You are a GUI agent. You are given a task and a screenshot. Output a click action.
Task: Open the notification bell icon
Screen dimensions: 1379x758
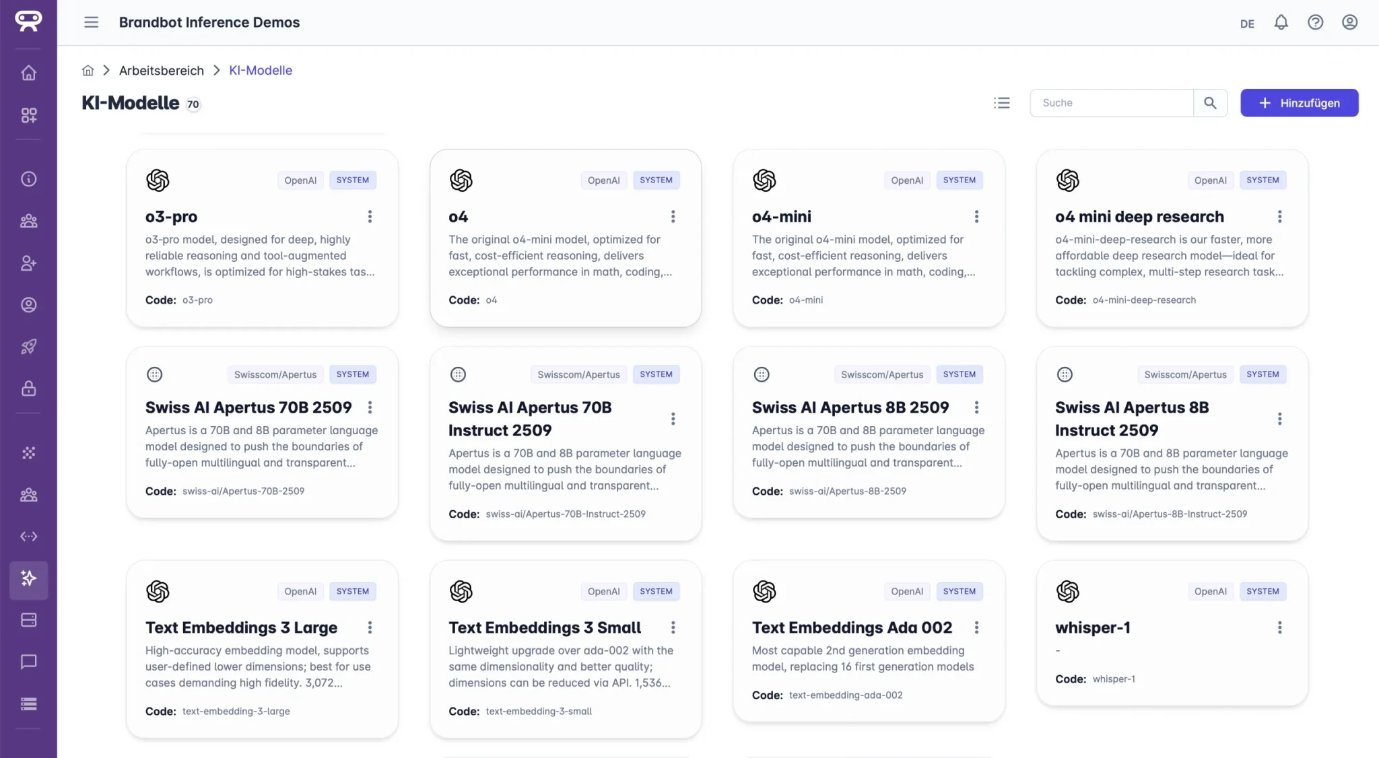tap(1281, 22)
